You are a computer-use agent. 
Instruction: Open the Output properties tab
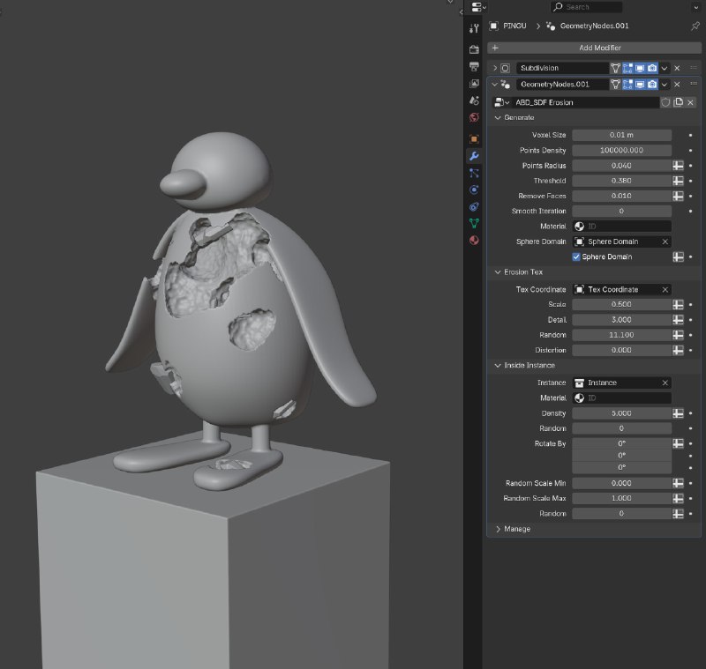474,66
